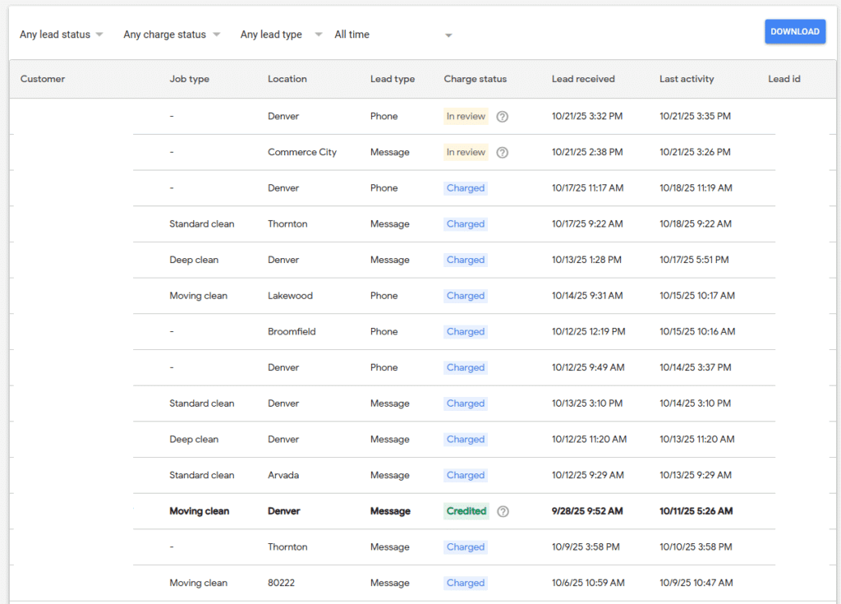Viewport: 841px width, 604px height.
Task: Click the Lead received column header
Action: click(583, 79)
